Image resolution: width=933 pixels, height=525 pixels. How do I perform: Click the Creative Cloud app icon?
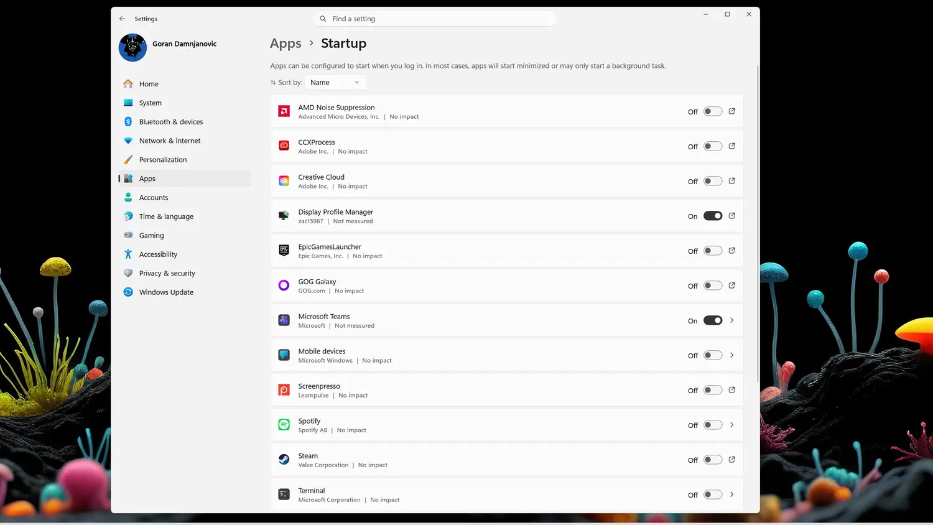284,181
